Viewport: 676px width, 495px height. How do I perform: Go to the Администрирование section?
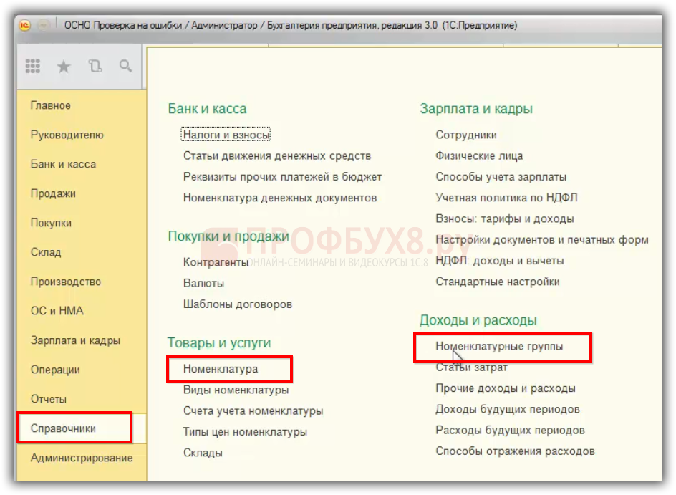pyautogui.click(x=81, y=458)
